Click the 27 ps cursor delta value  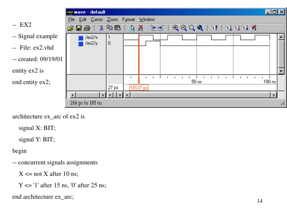coord(113,88)
